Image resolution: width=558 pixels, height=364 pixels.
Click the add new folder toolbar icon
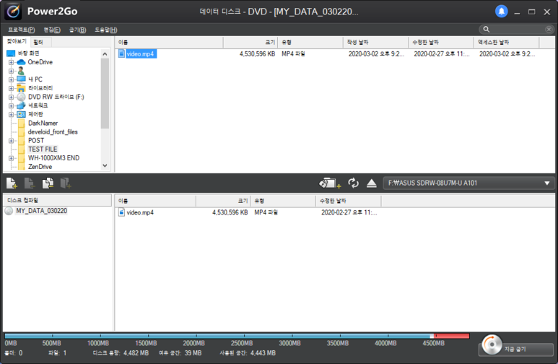[66, 183]
